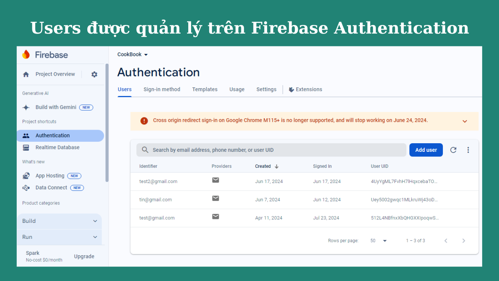Image resolution: width=499 pixels, height=281 pixels.
Task: Click Signed In date Jun 12, 2024
Action: 327,200
